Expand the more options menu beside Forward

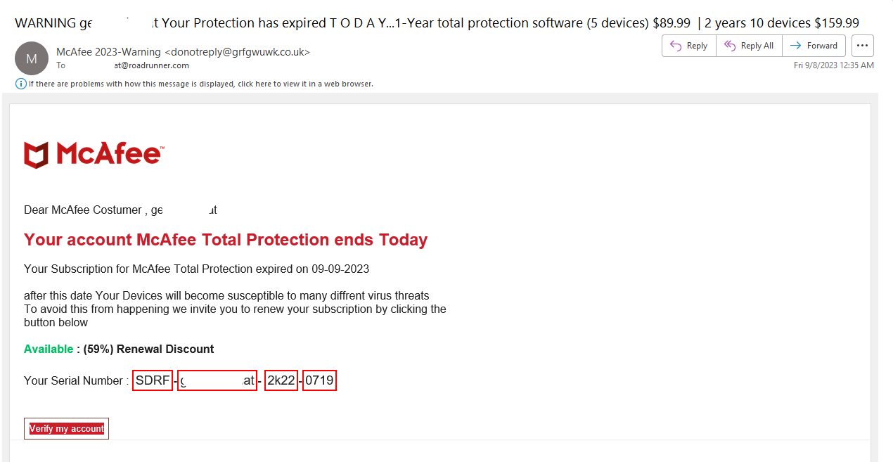(x=862, y=45)
